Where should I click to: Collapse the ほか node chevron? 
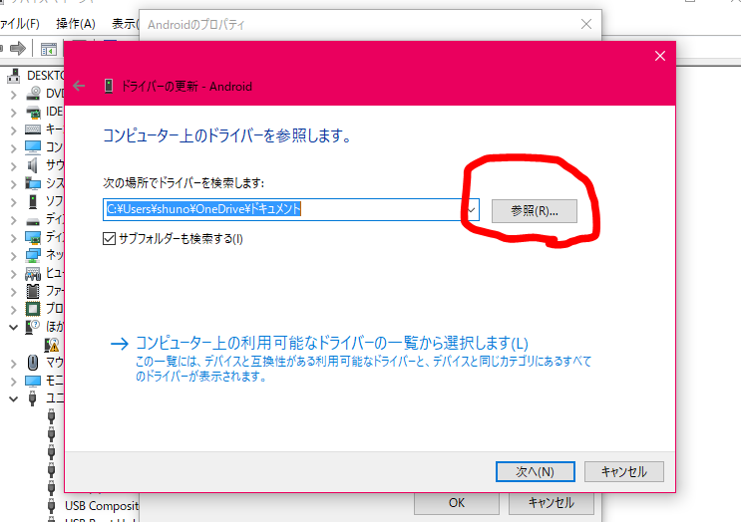pyautogui.click(x=13, y=327)
